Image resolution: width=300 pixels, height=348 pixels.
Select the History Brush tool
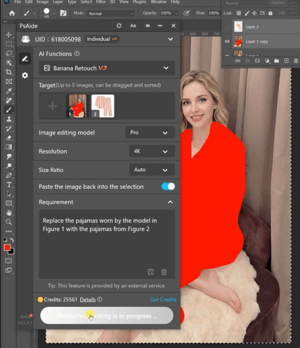(x=9, y=128)
